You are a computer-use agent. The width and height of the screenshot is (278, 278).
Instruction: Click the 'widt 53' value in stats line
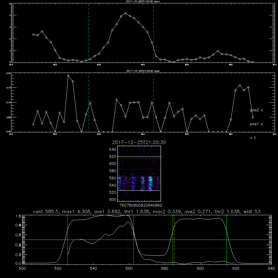click(x=252, y=212)
